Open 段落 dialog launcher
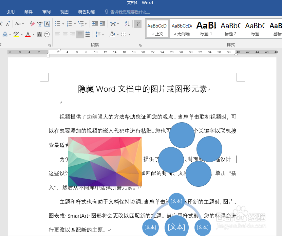This screenshot has width=282, height=236. click(x=140, y=46)
